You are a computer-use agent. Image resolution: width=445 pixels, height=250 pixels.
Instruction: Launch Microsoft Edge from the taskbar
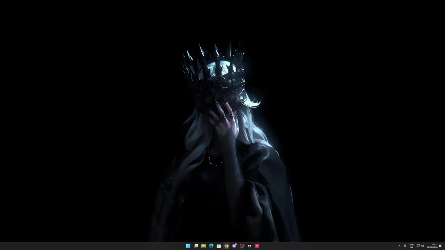pyautogui.click(x=211, y=246)
